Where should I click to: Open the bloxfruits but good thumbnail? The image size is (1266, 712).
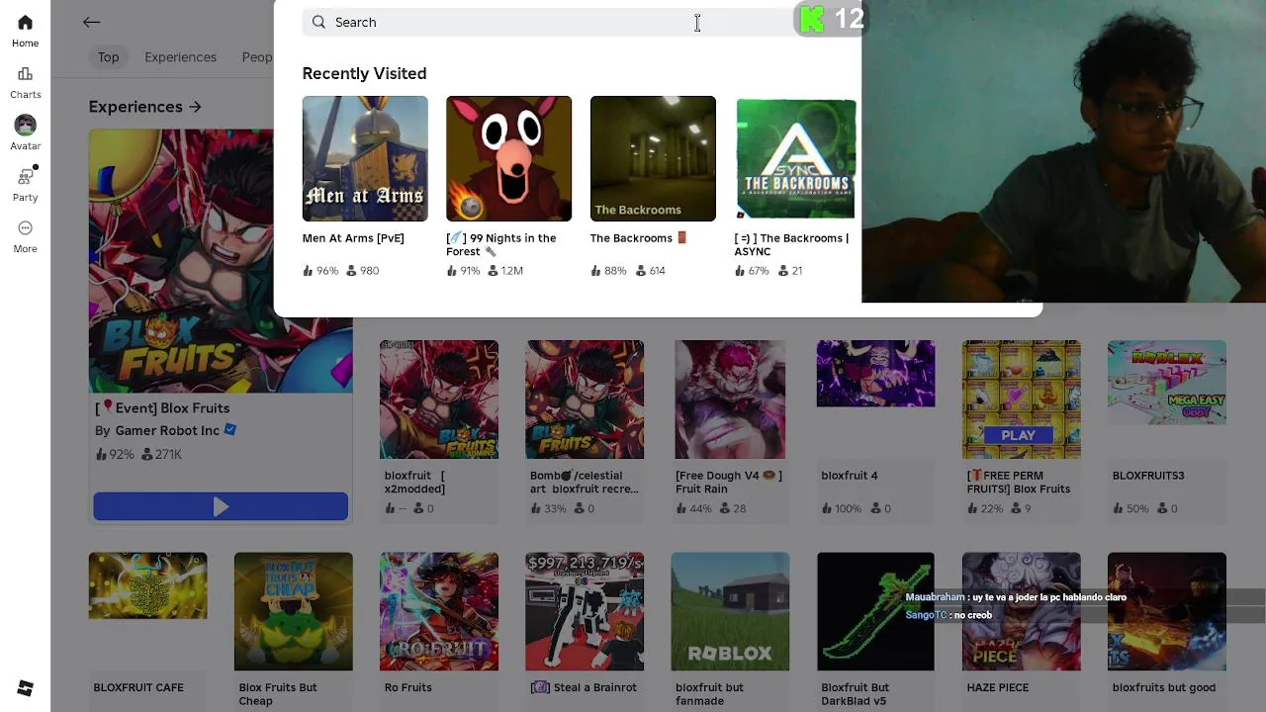point(1167,611)
